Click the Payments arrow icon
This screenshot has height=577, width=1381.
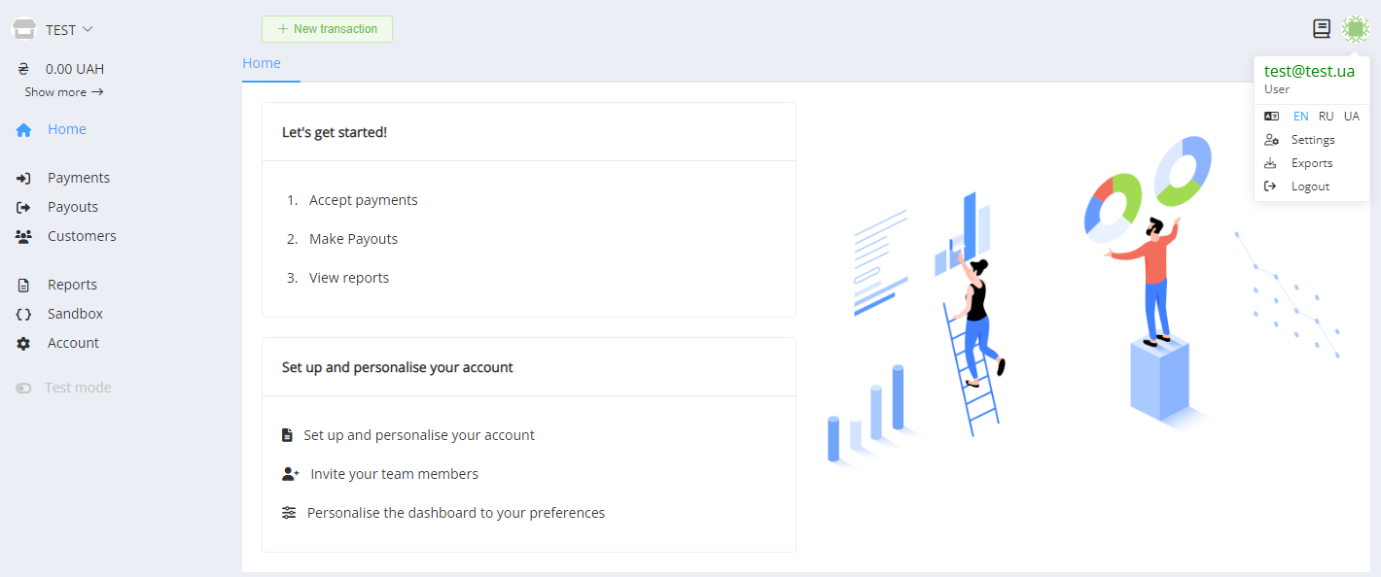[x=24, y=179]
